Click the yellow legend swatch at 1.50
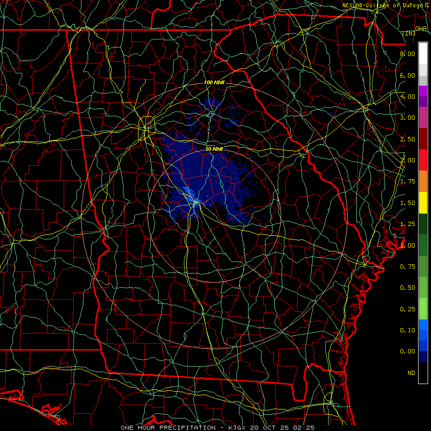 (x=423, y=203)
